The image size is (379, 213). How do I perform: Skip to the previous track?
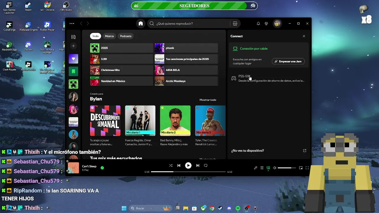pos(179,165)
